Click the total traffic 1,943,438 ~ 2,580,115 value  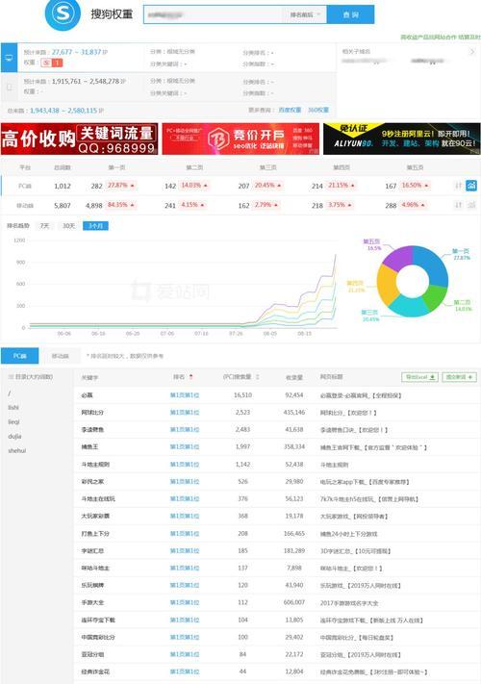(x=63, y=111)
